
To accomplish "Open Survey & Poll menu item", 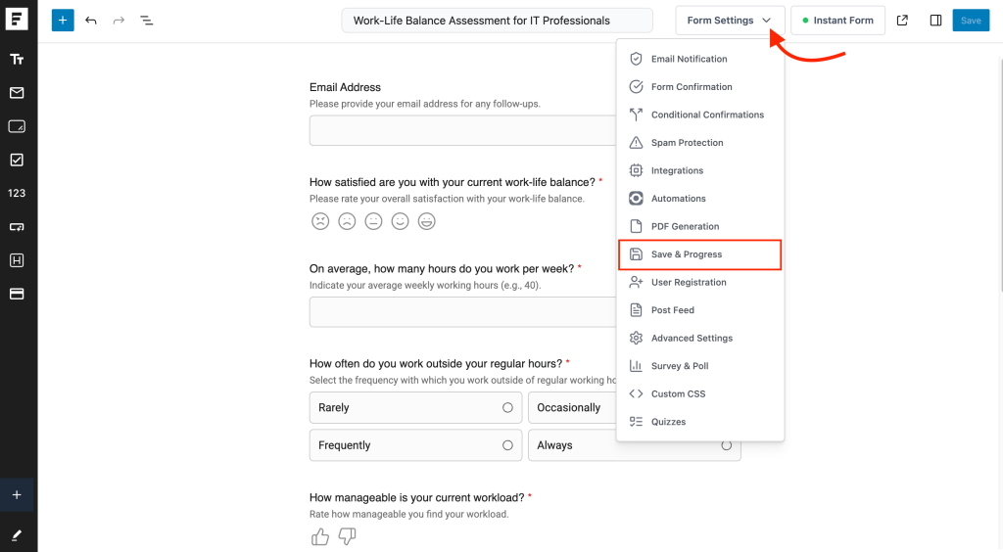I will coord(699,366).
